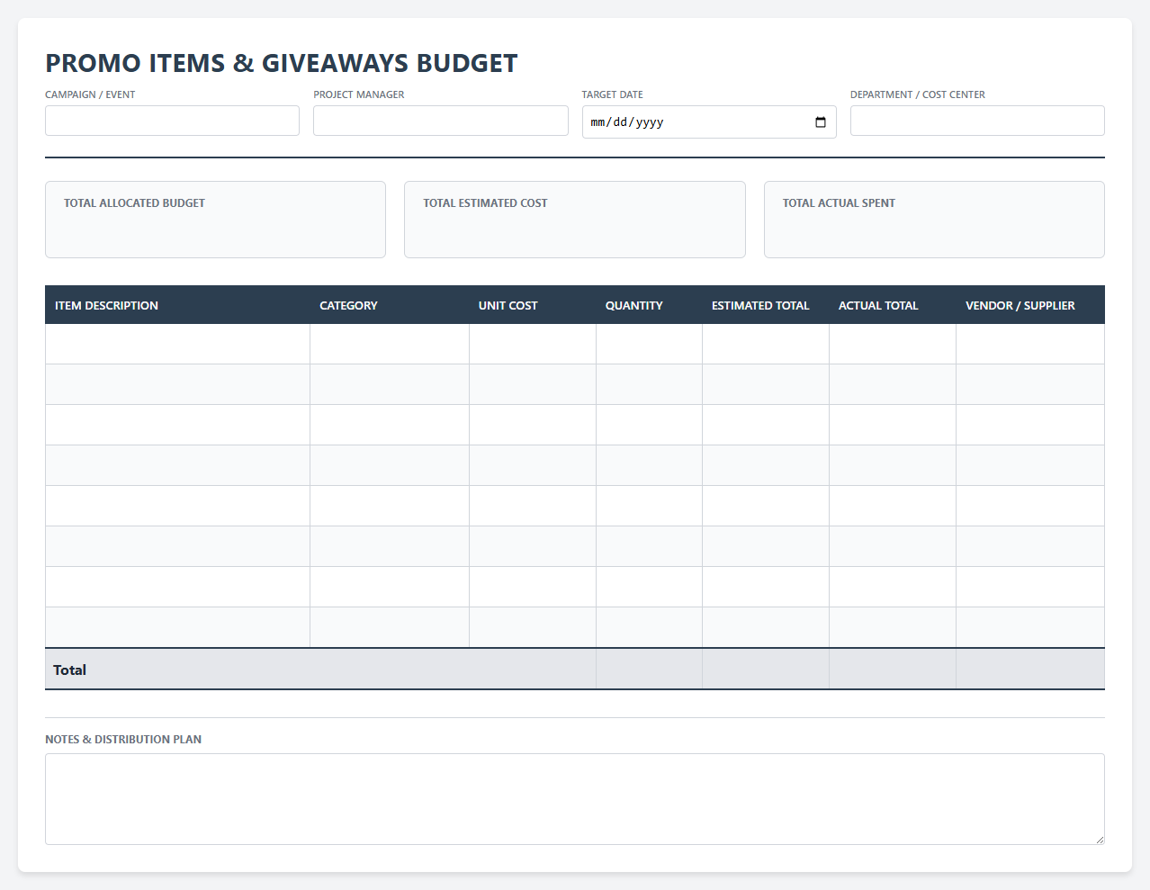Focus the Campaign / Event input field
This screenshot has width=1150, height=890.
172,121
